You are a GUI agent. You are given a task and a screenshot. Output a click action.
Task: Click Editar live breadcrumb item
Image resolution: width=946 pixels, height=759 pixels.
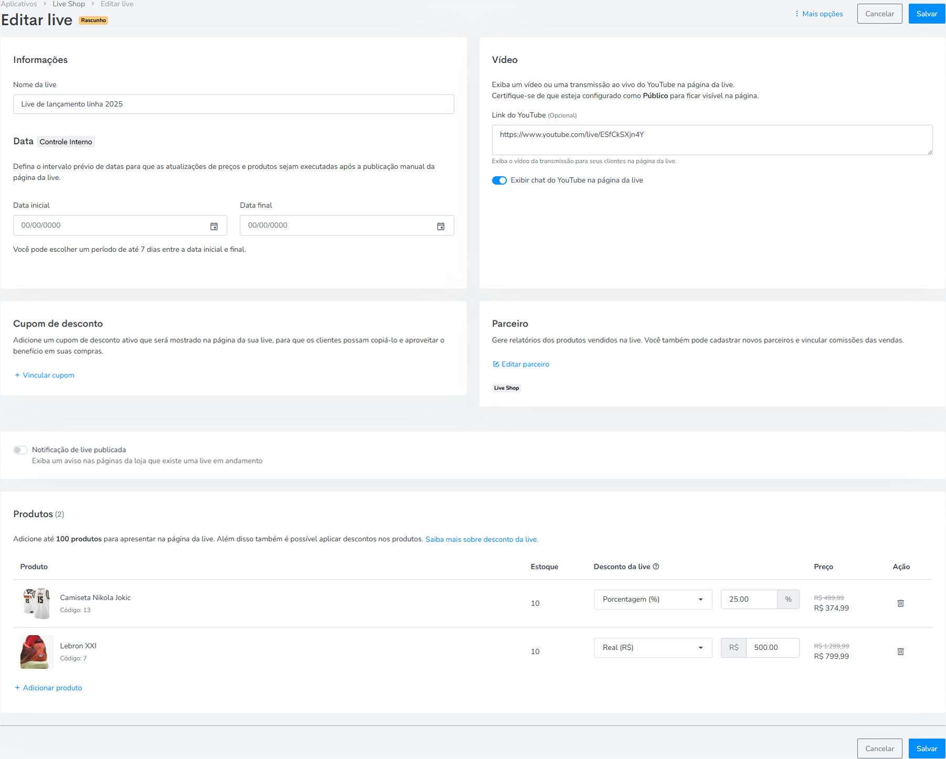coord(117,4)
